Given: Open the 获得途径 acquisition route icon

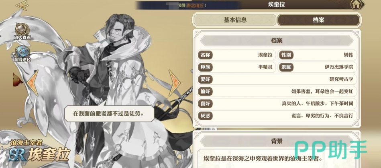Looking at the screenshot, I should point(22,54).
